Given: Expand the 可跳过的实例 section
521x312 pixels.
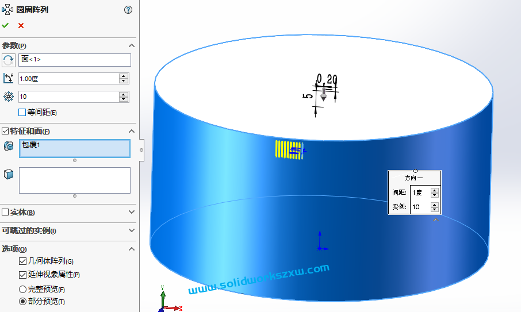Looking at the screenshot, I should [x=131, y=231].
